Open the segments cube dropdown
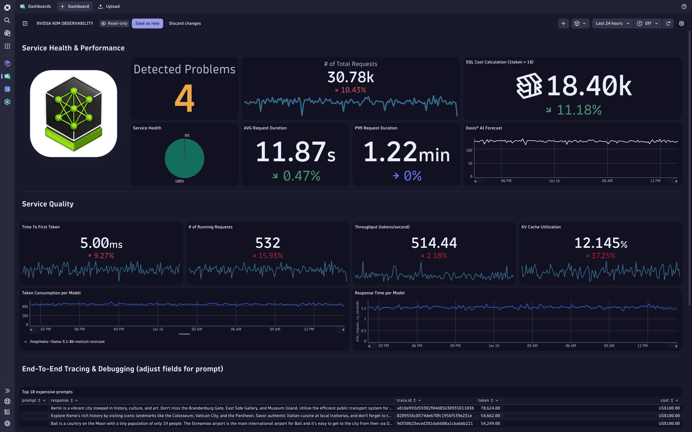692x432 pixels. [x=580, y=23]
